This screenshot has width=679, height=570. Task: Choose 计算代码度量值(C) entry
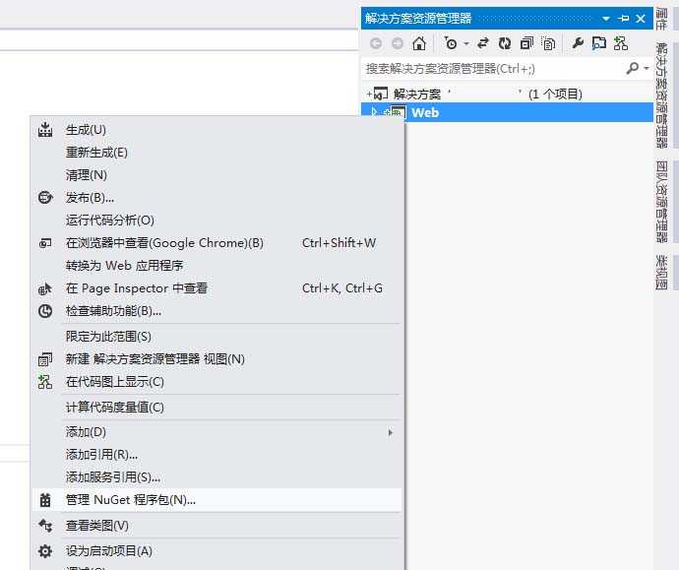(x=216, y=408)
